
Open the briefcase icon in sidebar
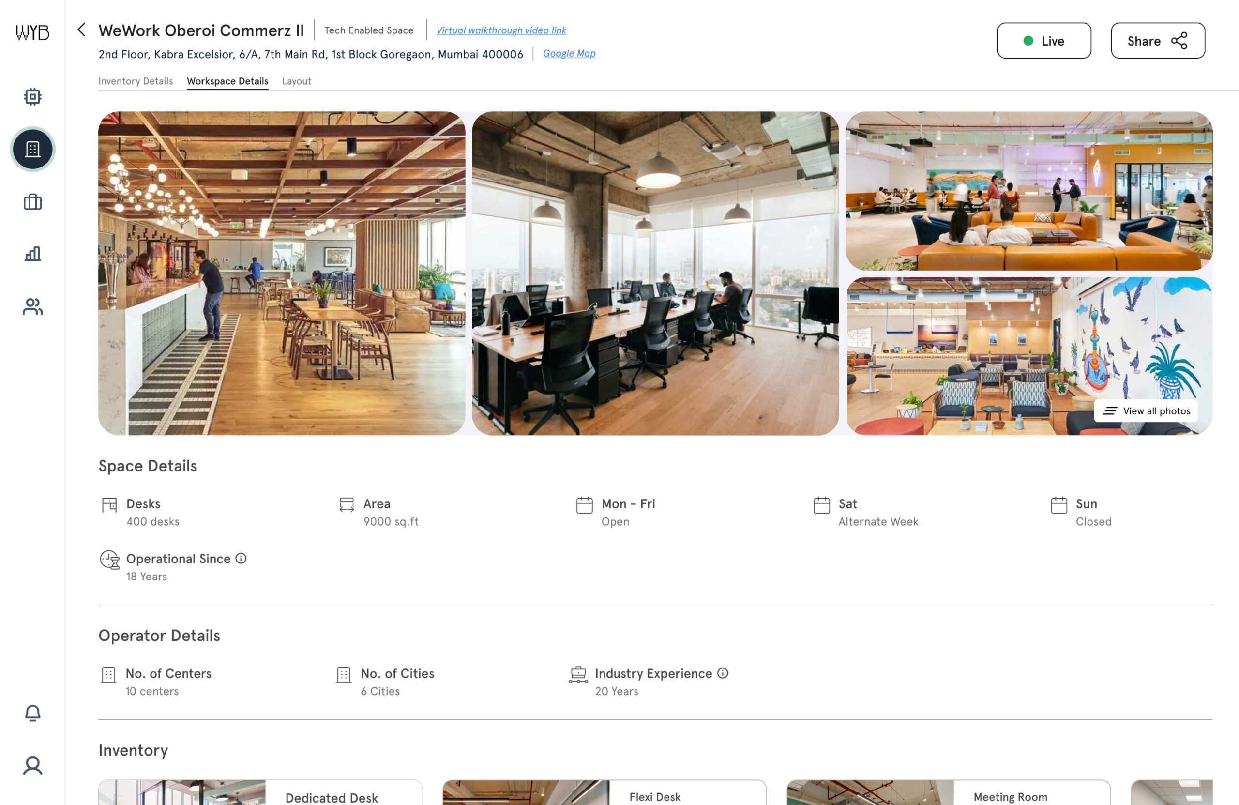click(x=32, y=202)
